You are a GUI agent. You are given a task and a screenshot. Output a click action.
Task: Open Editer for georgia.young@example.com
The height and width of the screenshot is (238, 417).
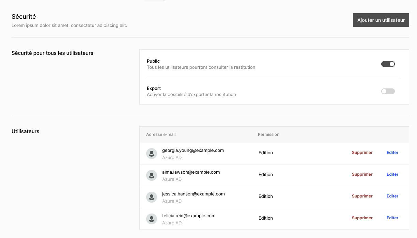coord(392,153)
